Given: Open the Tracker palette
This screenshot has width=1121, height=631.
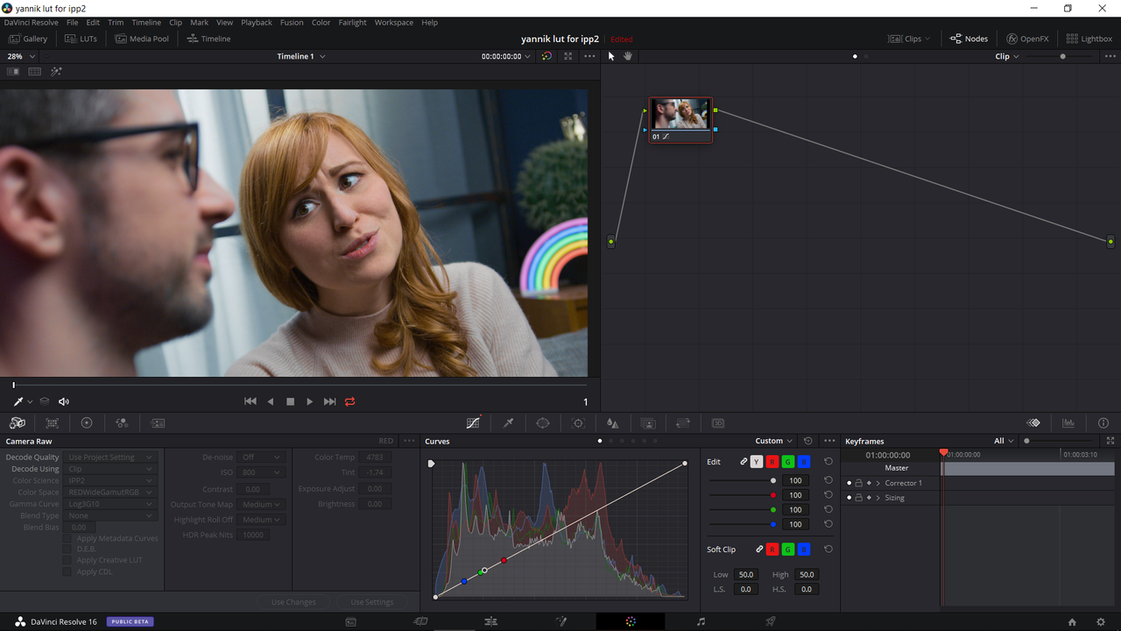Looking at the screenshot, I should pos(578,423).
